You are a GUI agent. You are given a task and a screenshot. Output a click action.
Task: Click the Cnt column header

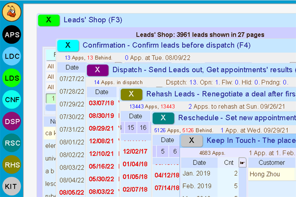click(x=229, y=163)
